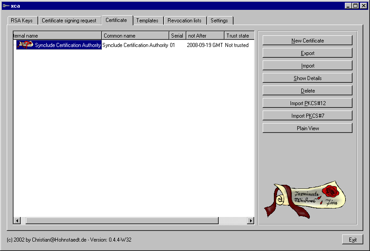Open the Revocation lists tab
Screen dimensions: 370x251
(184, 21)
